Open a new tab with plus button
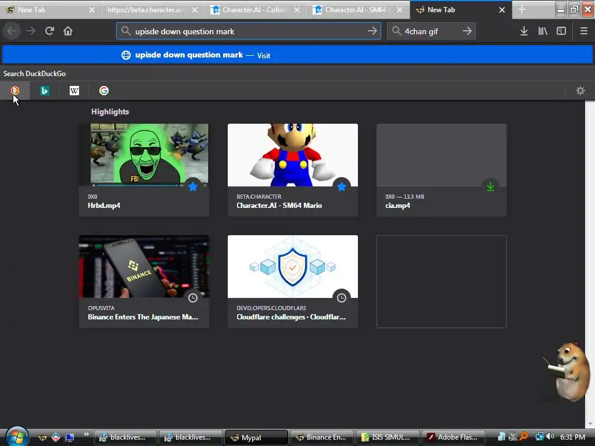Viewport: 595px width, 446px height. (522, 9)
